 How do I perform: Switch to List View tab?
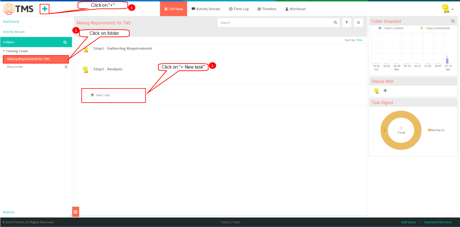click(x=174, y=9)
